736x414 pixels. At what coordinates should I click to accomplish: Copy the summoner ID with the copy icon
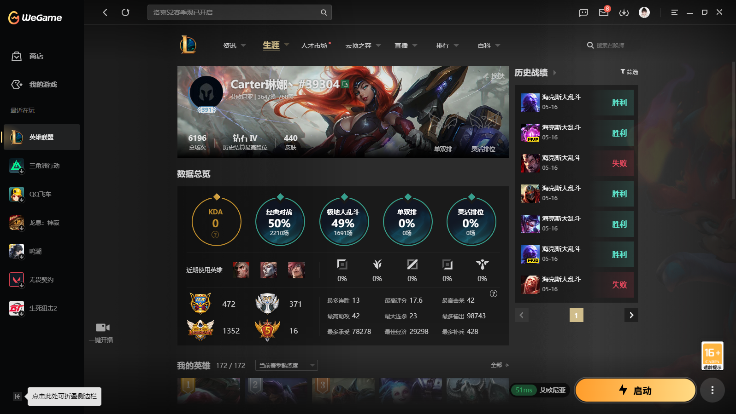pos(345,85)
